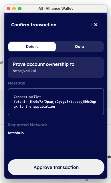Click the number 10 behind the wallet window

coord(86,180)
